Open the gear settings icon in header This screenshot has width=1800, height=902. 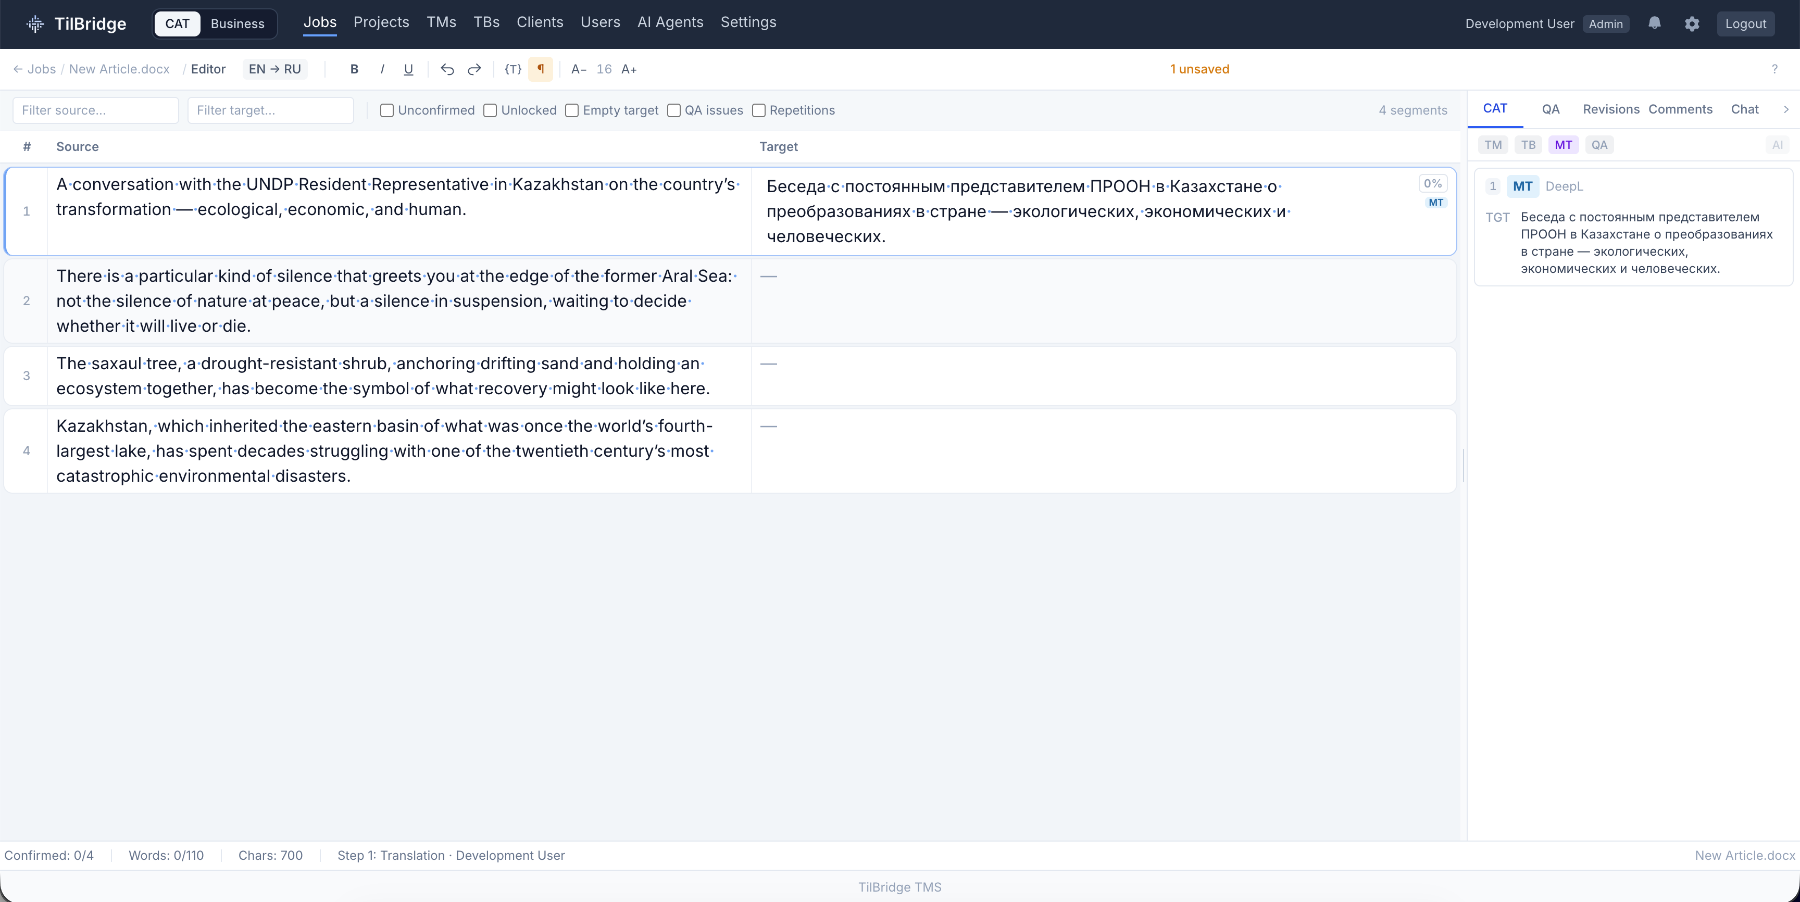coord(1692,24)
